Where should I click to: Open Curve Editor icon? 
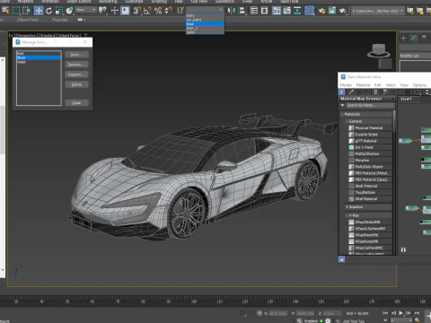[x=286, y=11]
